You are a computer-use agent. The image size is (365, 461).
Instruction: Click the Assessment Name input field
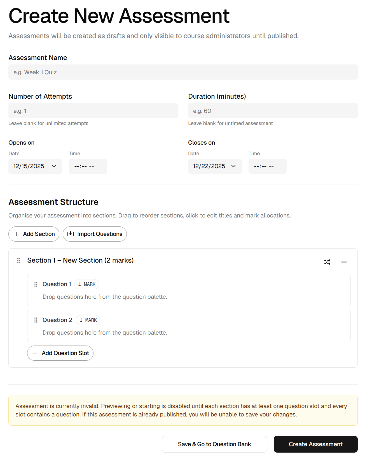pos(183,72)
